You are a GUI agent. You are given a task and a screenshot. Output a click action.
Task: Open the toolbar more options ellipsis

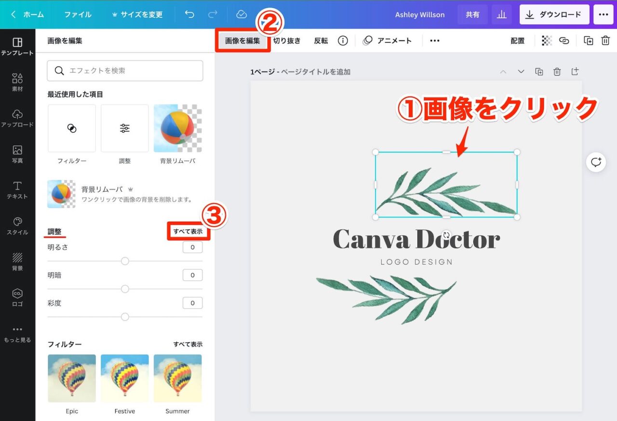pos(435,41)
